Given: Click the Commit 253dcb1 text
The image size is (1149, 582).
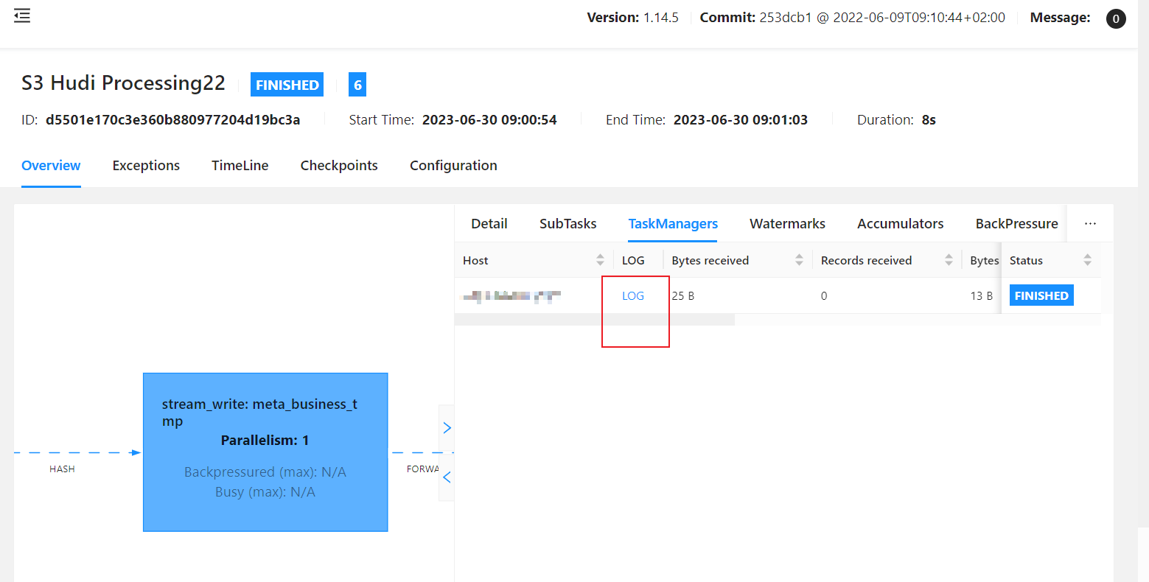Looking at the screenshot, I should [x=852, y=18].
